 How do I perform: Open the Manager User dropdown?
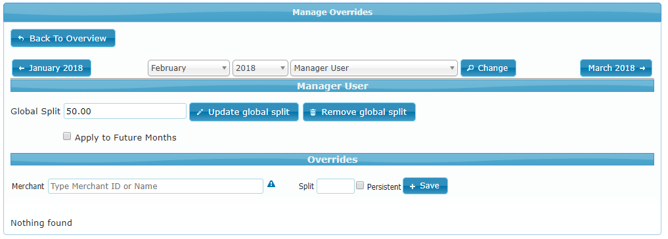pyautogui.click(x=374, y=68)
